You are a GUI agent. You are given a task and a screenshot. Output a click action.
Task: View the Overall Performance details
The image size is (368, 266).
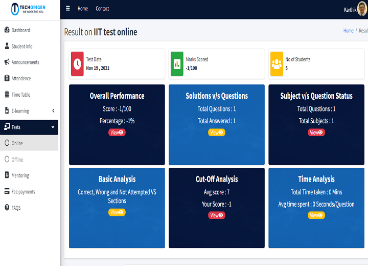click(117, 132)
